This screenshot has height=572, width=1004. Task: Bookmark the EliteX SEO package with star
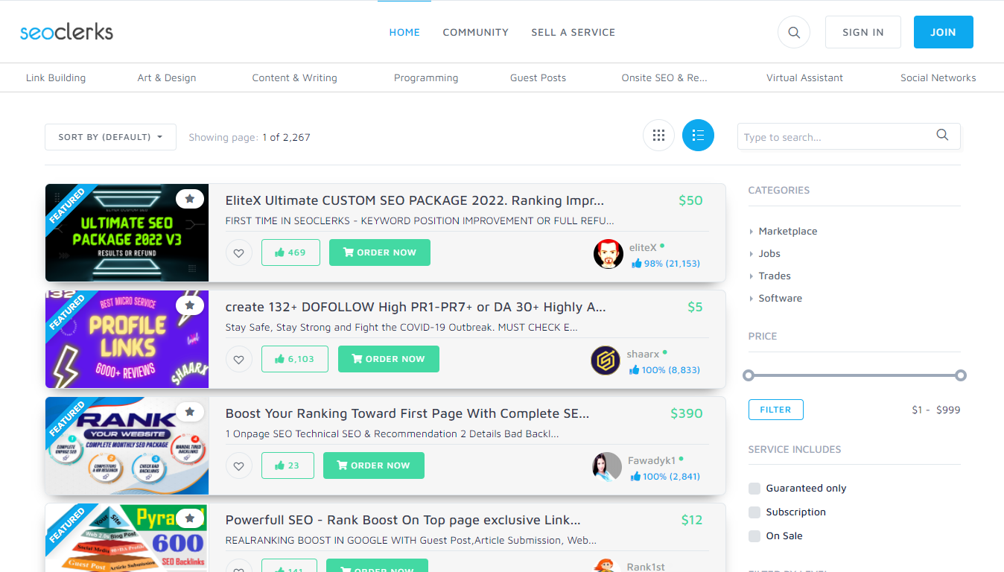tap(190, 199)
